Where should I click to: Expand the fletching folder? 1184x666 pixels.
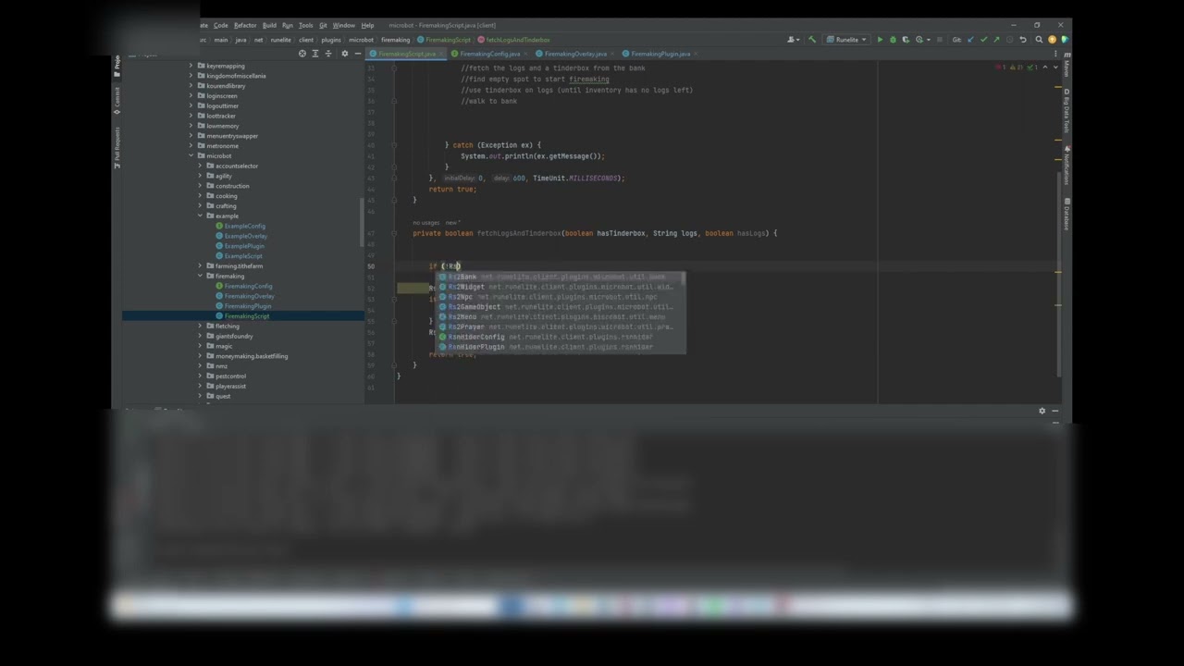tap(200, 326)
